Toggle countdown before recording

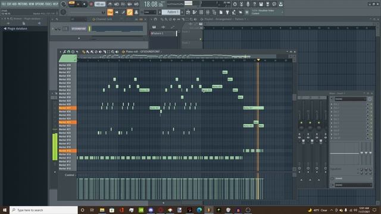coord(123,4)
